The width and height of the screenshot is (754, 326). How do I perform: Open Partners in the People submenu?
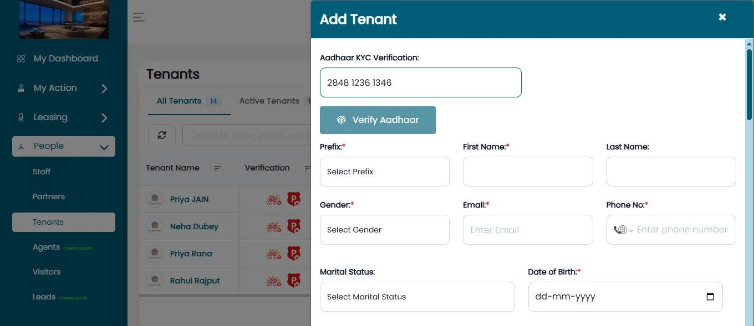(x=49, y=196)
